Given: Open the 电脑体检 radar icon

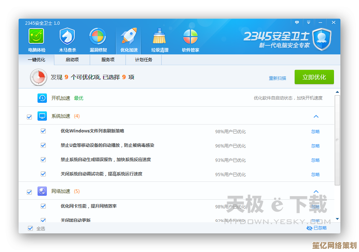Looking at the screenshot, I should 36,37.
